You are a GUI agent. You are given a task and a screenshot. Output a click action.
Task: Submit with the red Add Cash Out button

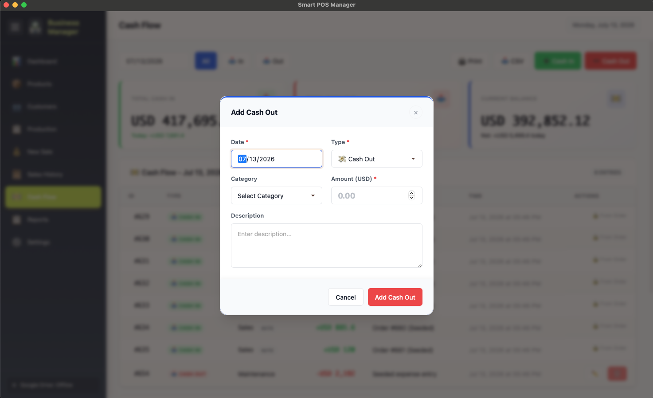pos(395,297)
